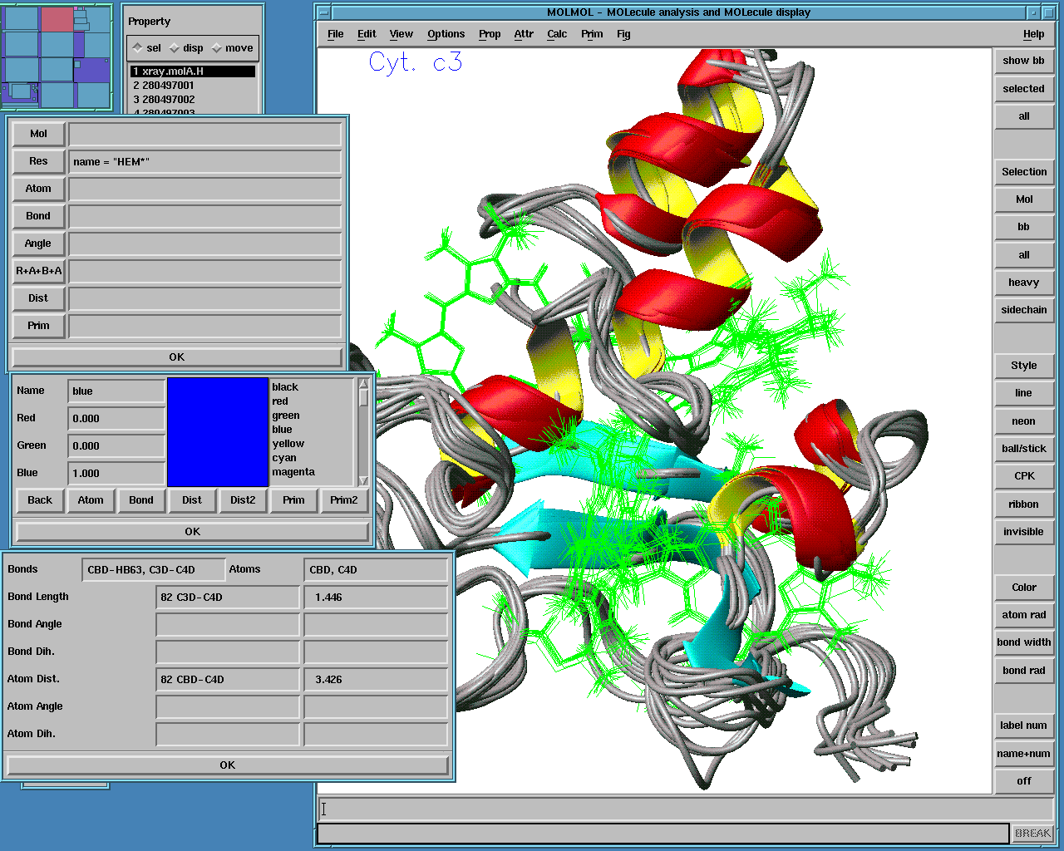Image resolution: width=1064 pixels, height=851 pixels.
Task: Open the Help menu
Action: pos(1033,34)
